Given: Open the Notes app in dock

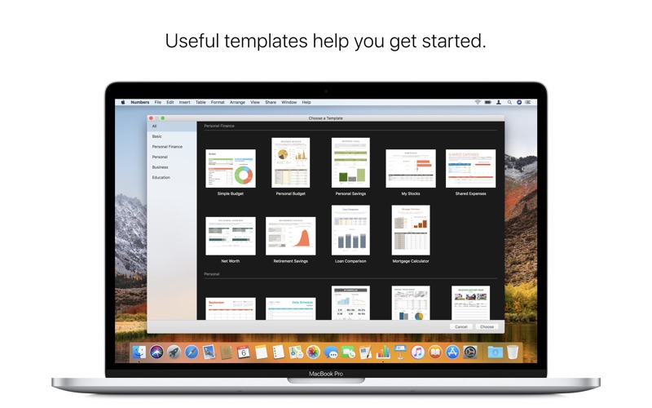Looking at the screenshot, I should 261,353.
